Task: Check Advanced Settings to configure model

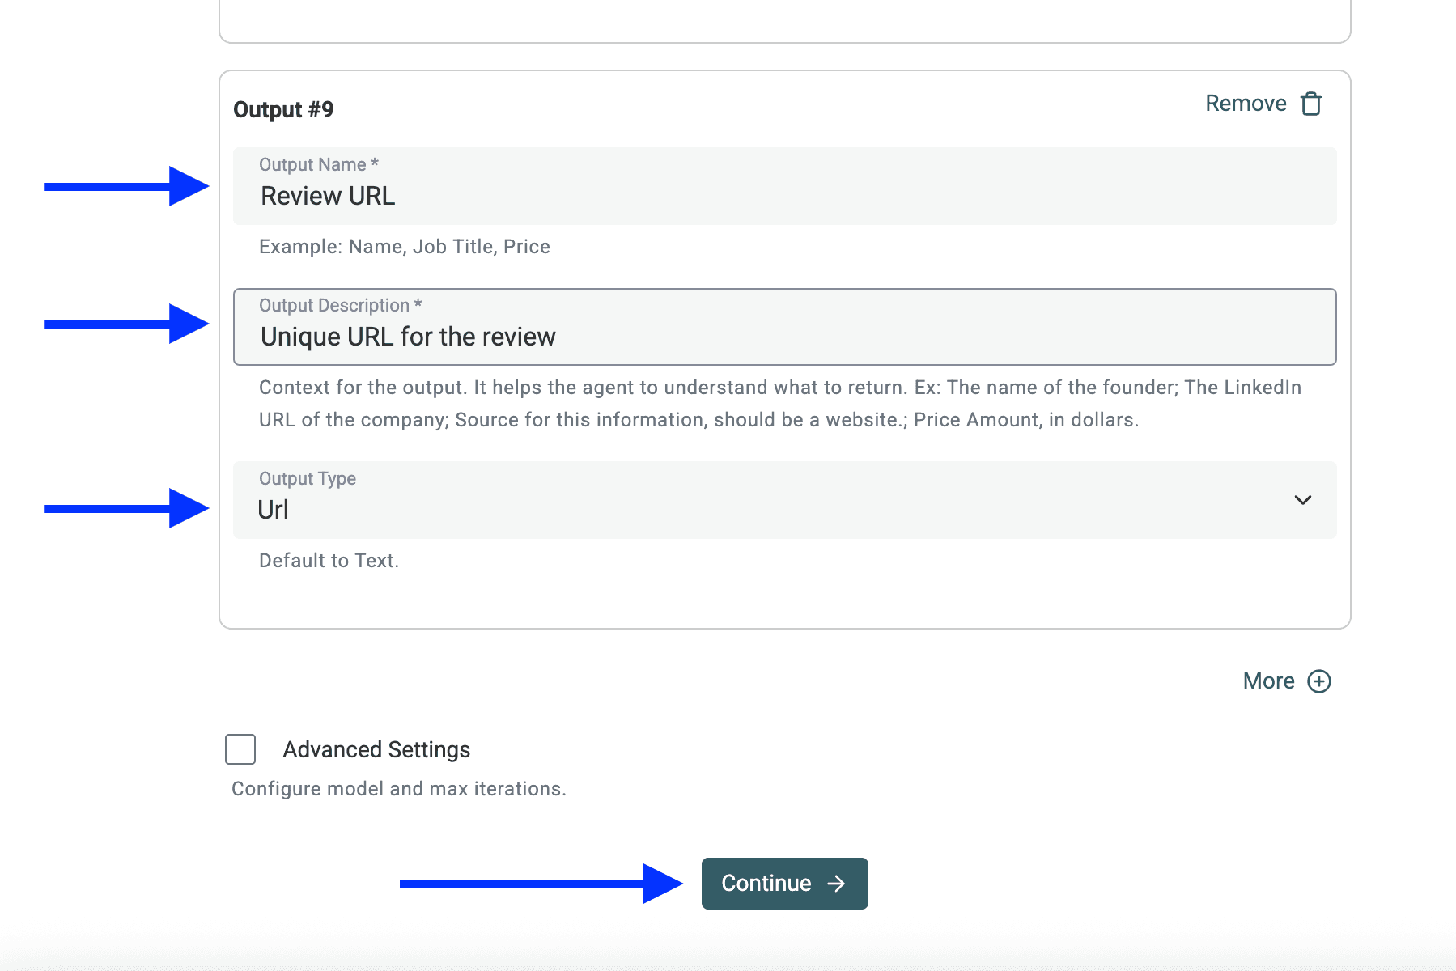Action: point(240,750)
